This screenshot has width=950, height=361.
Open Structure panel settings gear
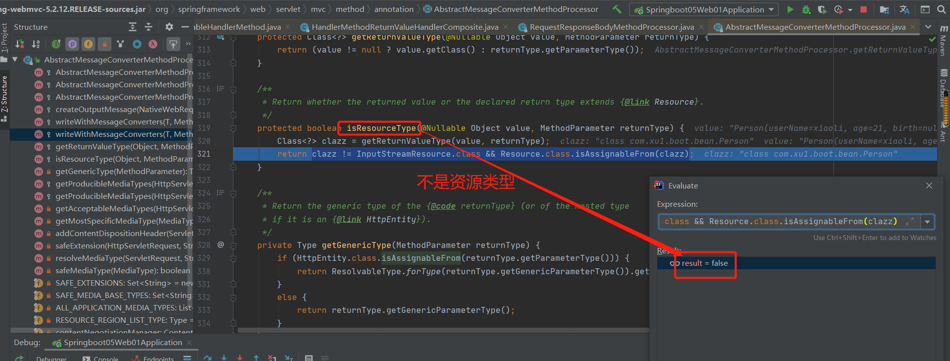[169, 27]
